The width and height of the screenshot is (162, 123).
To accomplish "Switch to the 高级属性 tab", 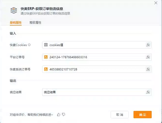I will 35,23.
